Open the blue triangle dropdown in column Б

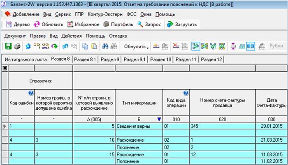click(x=159, y=119)
